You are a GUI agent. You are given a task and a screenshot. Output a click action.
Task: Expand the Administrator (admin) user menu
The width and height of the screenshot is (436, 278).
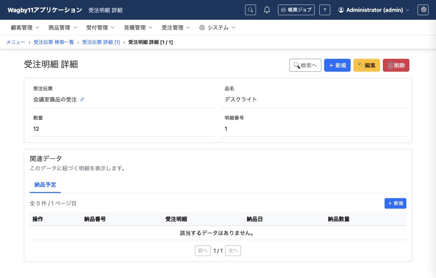tap(374, 10)
